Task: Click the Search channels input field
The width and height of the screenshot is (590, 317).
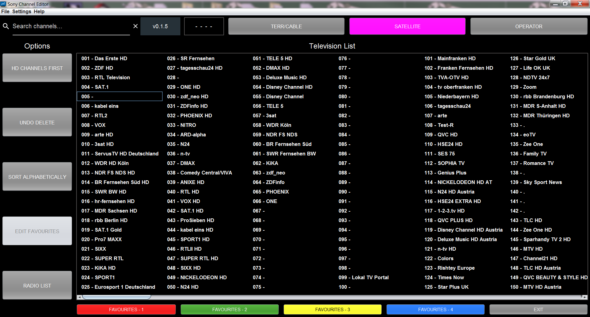Action: 71,26
